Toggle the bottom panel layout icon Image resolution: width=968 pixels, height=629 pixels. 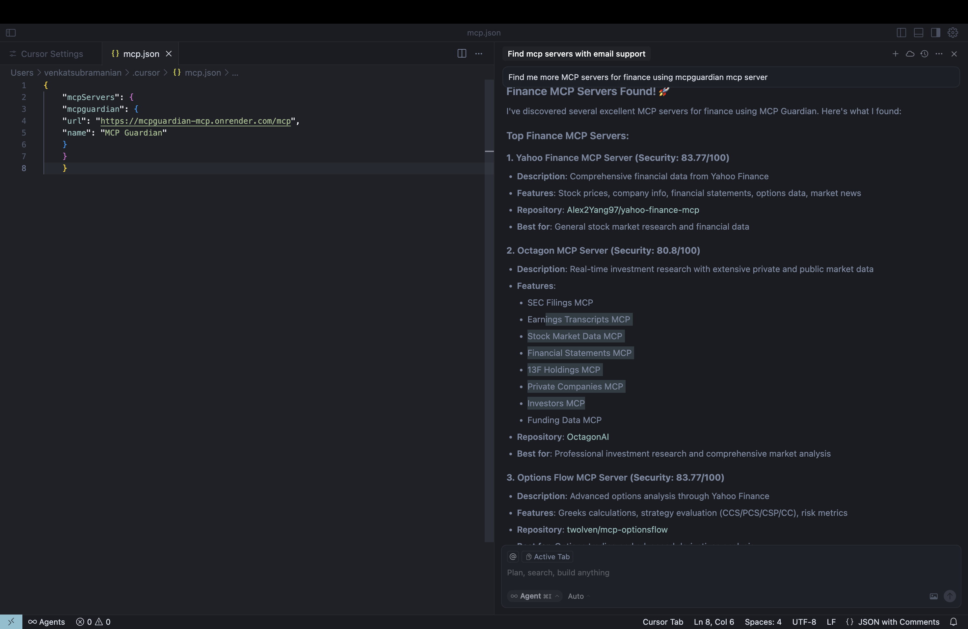(x=918, y=33)
